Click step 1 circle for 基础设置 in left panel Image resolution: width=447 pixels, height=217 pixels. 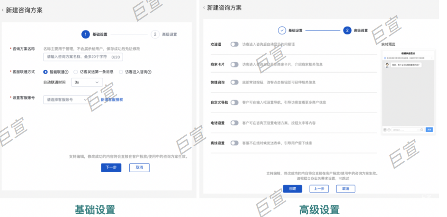point(86,34)
